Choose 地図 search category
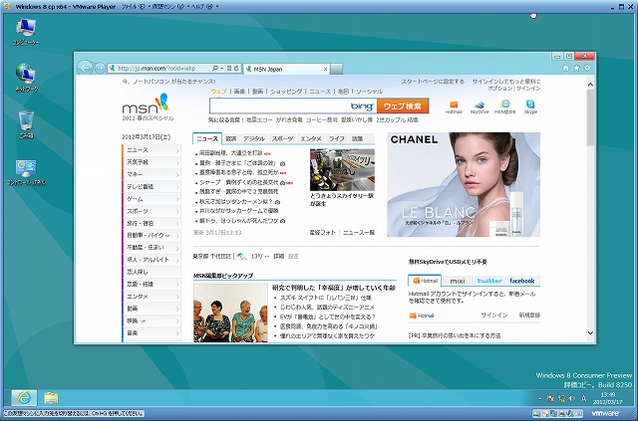The width and height of the screenshot is (638, 421). [x=343, y=92]
